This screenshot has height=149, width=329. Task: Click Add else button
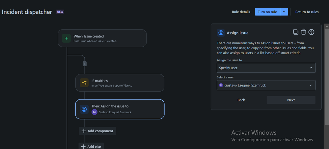click(91, 146)
